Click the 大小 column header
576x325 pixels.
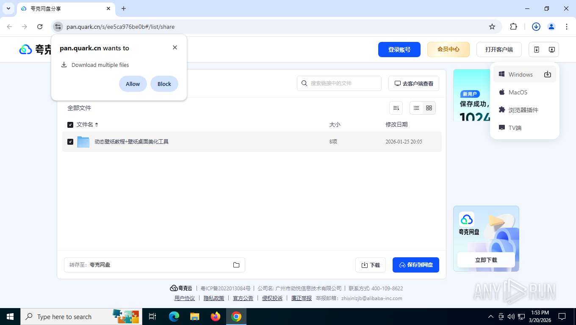pyautogui.click(x=335, y=125)
